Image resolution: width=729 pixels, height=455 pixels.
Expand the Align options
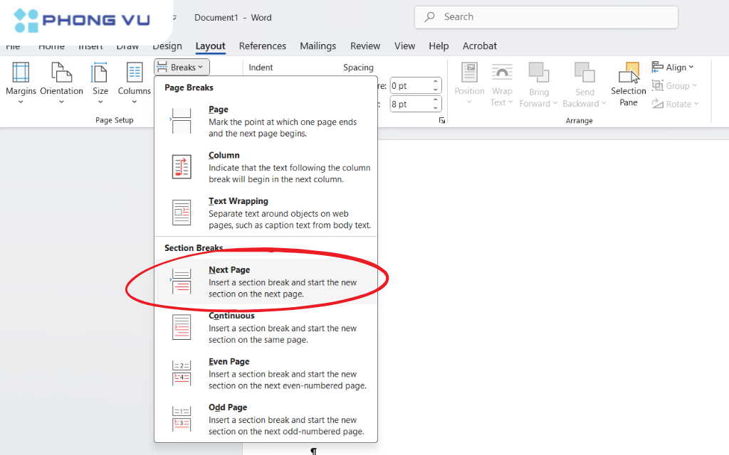(673, 67)
